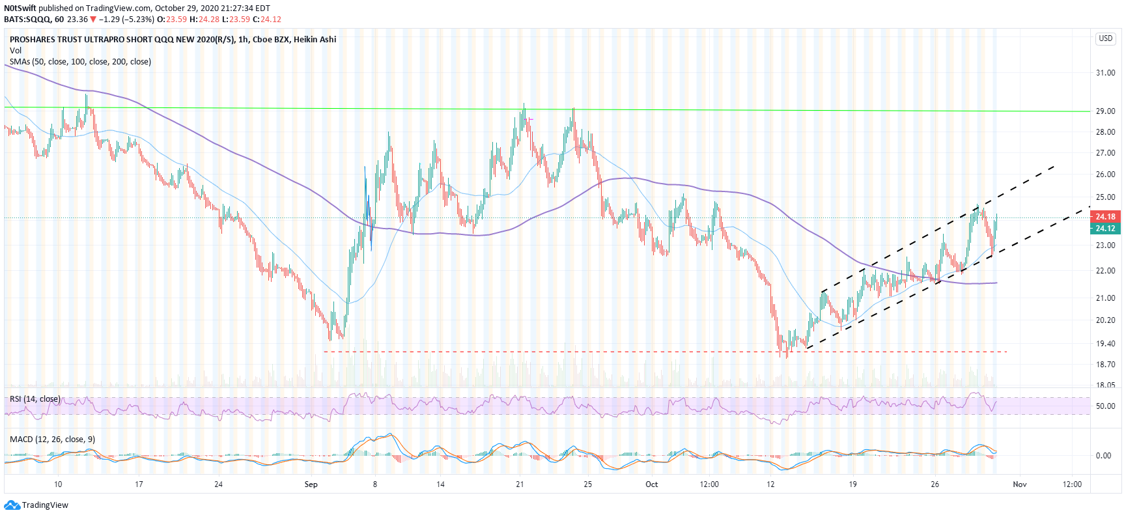Click the C:24.12 close value
The height and width of the screenshot is (517, 1126).
(267, 20)
